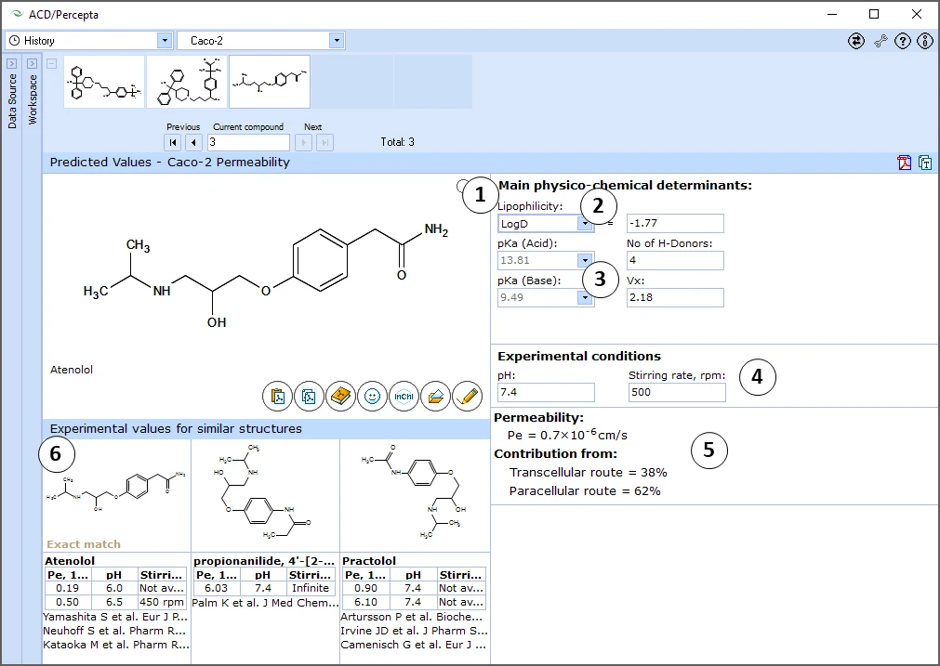This screenshot has height=666, width=940.
Task: Click the No of H-Donors field
Action: (x=675, y=260)
